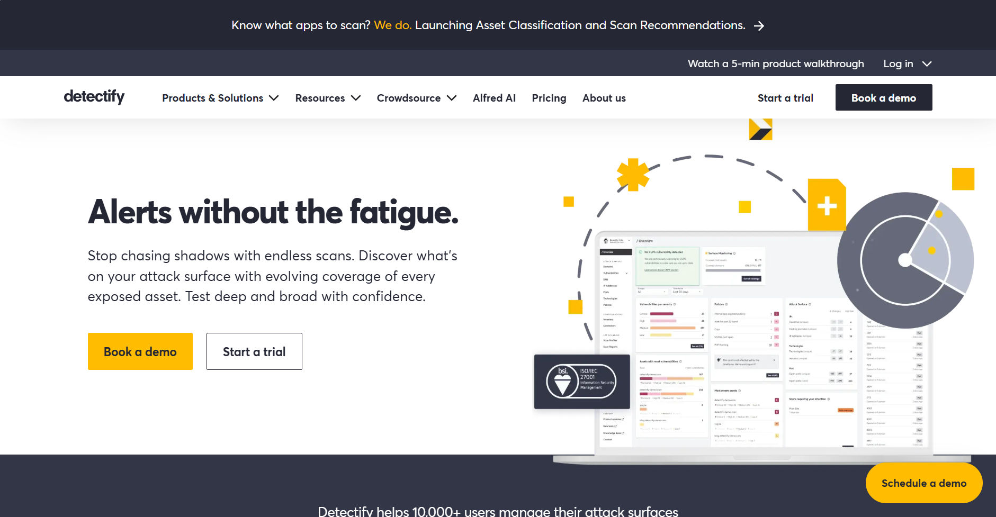
Task: Expand the Resources chevron arrow
Action: tap(356, 98)
